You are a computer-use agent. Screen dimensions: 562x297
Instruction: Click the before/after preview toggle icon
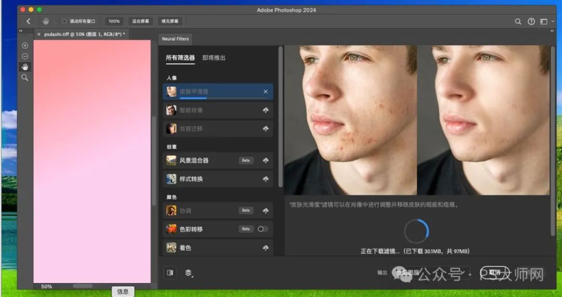point(170,273)
